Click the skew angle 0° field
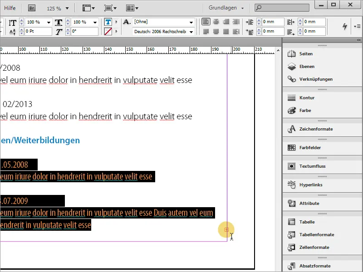Image resolution: width=363 pixels, height=272 pixels. [x=84, y=31]
